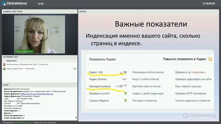
Task: Click the 02:05:45 timer text
Action: pos(210,3)
